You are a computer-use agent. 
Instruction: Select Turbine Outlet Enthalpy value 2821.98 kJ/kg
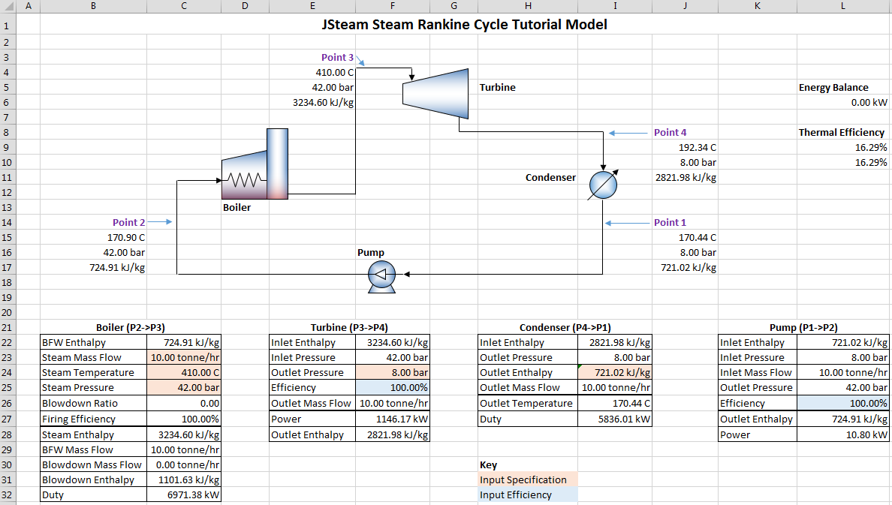click(393, 434)
